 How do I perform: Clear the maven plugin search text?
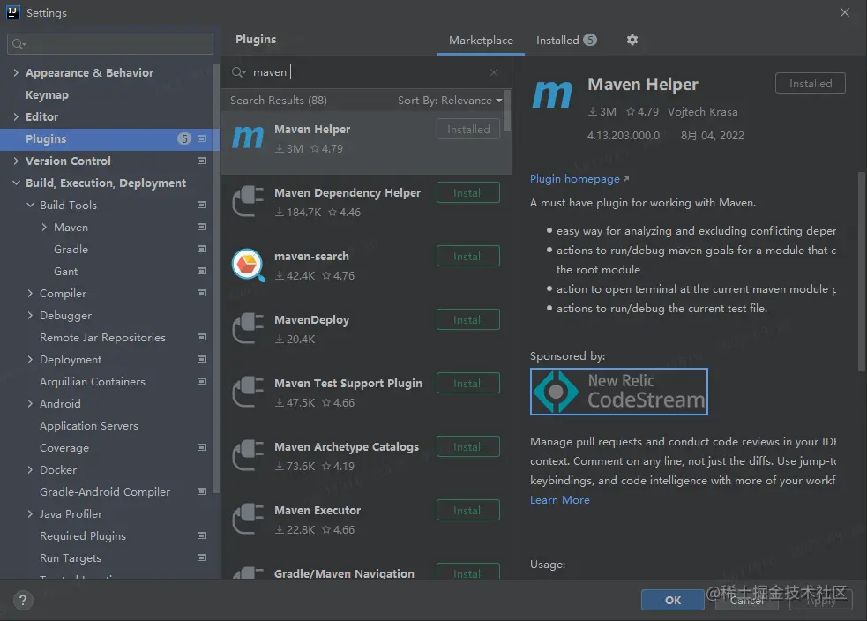494,72
